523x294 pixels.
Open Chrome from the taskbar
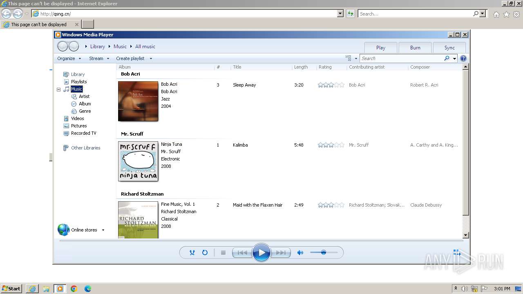[74, 289]
